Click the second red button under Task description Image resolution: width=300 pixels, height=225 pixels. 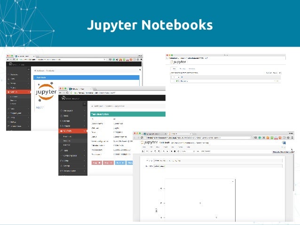click(x=108, y=163)
